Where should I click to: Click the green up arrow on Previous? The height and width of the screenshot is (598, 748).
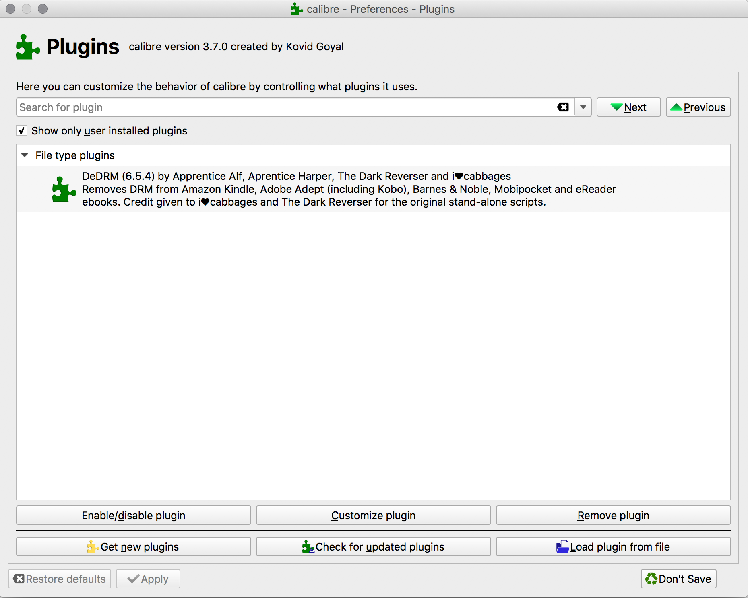point(676,107)
